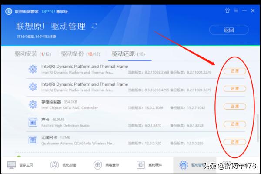Image resolution: width=261 pixels, height=174 pixels.
Task: Switch to the 驱动安装 tab
Action: click(x=30, y=54)
